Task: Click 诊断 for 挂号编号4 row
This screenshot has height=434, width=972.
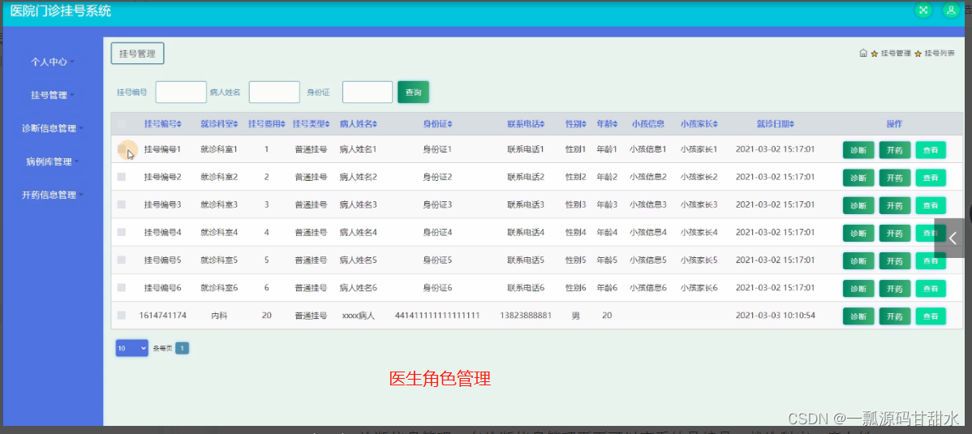Action: [858, 233]
